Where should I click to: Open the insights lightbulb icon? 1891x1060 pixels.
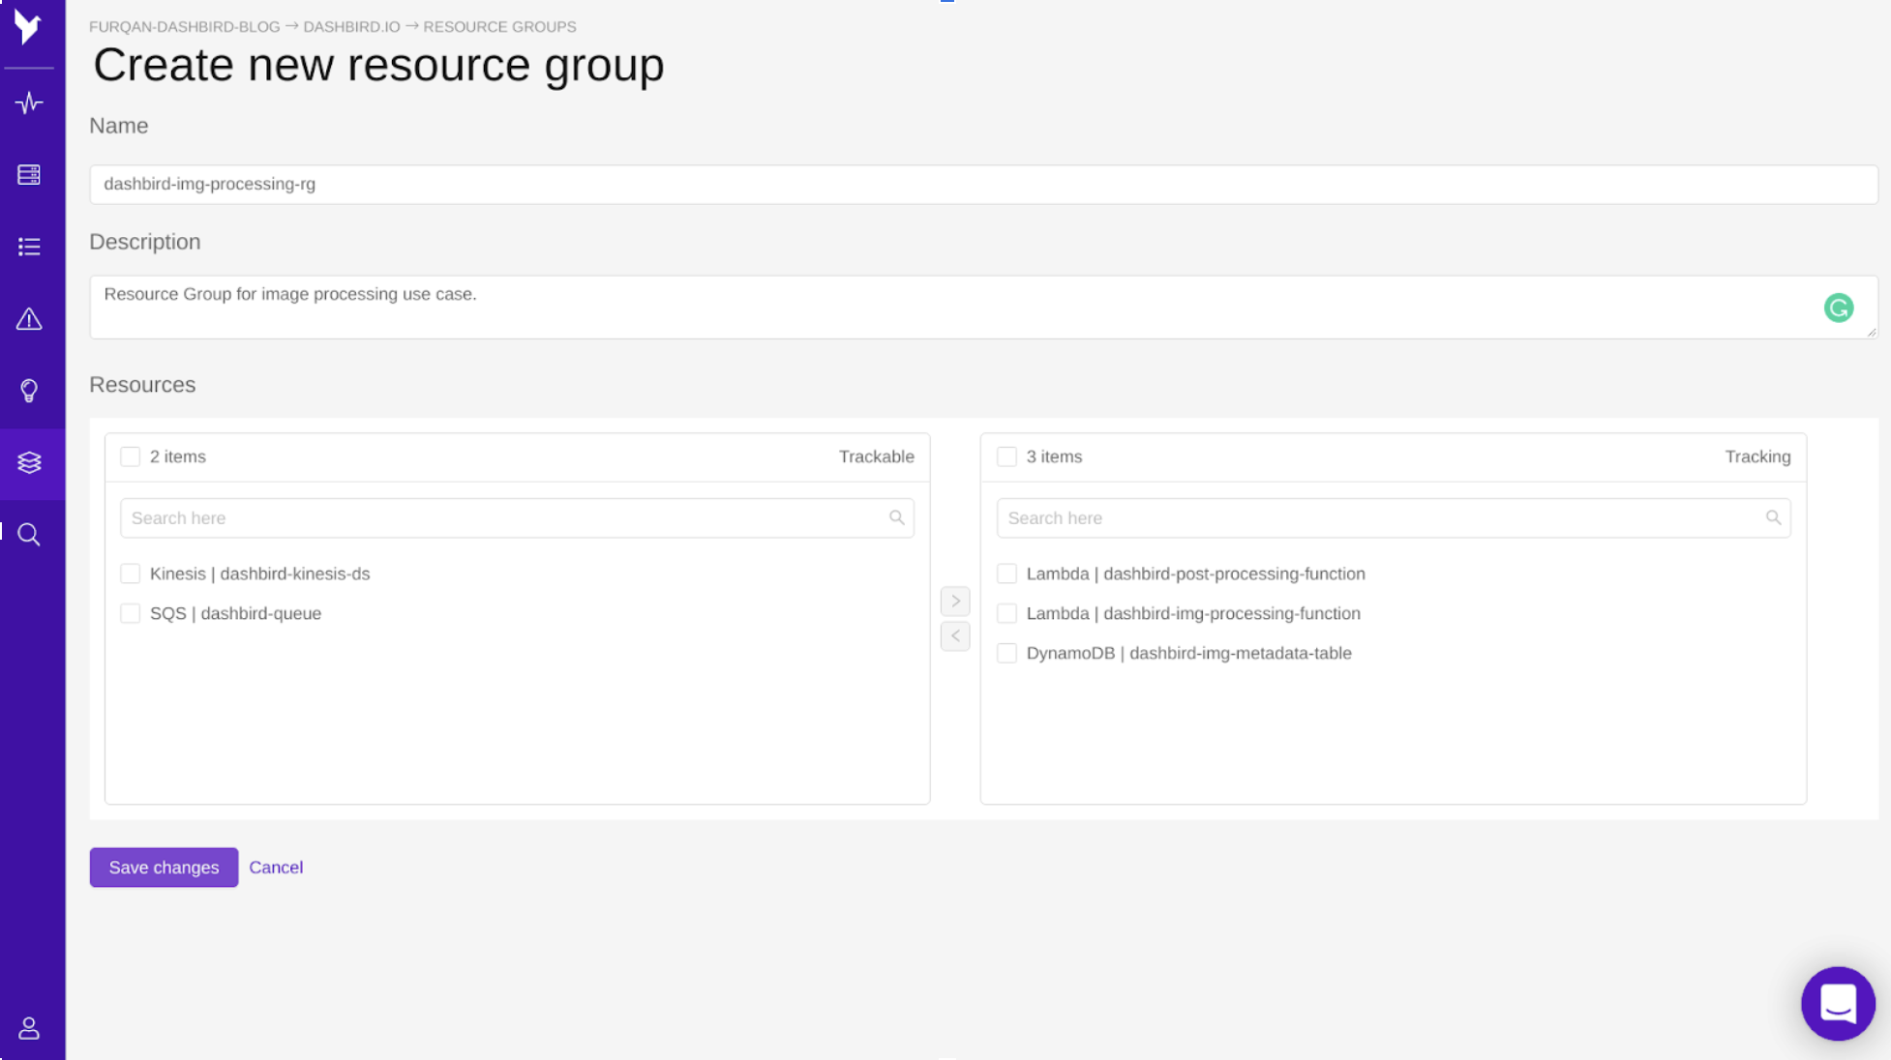(x=29, y=391)
